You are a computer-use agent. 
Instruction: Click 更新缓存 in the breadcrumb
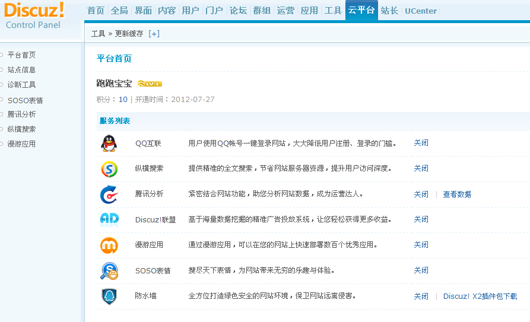[x=129, y=33]
